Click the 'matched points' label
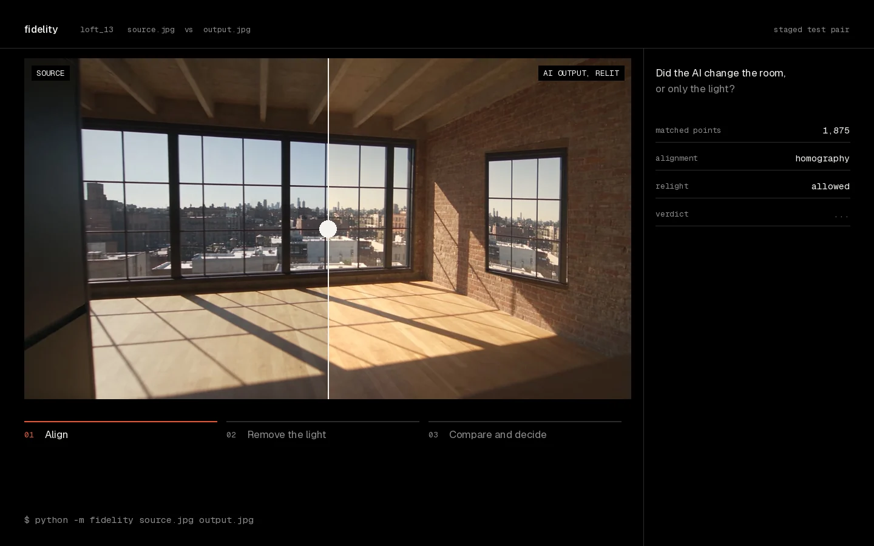Screen dimensions: 874x546 coord(688,130)
